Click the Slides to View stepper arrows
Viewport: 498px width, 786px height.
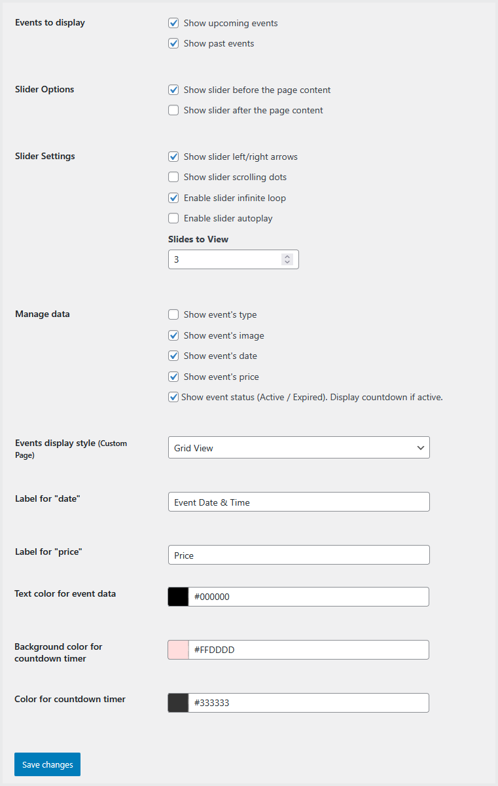pyautogui.click(x=287, y=260)
